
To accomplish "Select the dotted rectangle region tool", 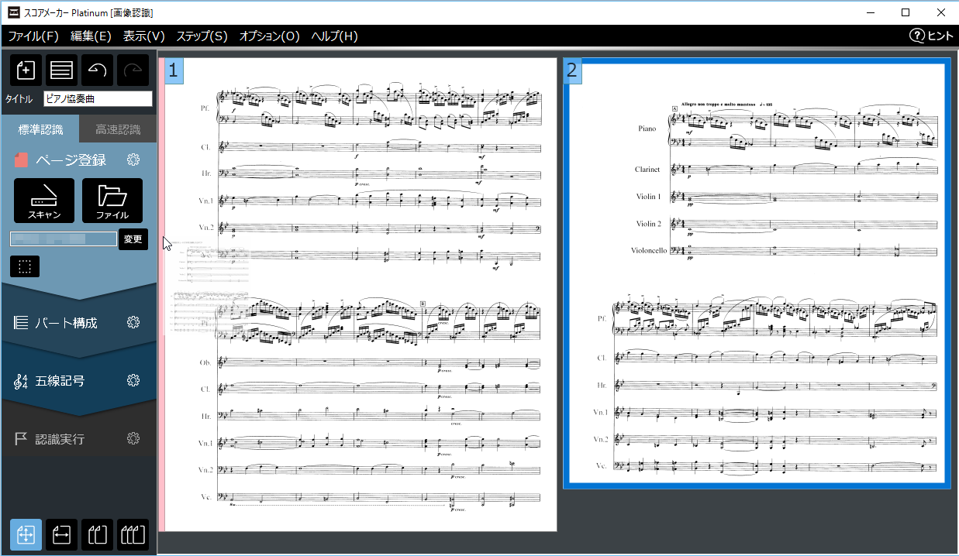I will click(25, 266).
